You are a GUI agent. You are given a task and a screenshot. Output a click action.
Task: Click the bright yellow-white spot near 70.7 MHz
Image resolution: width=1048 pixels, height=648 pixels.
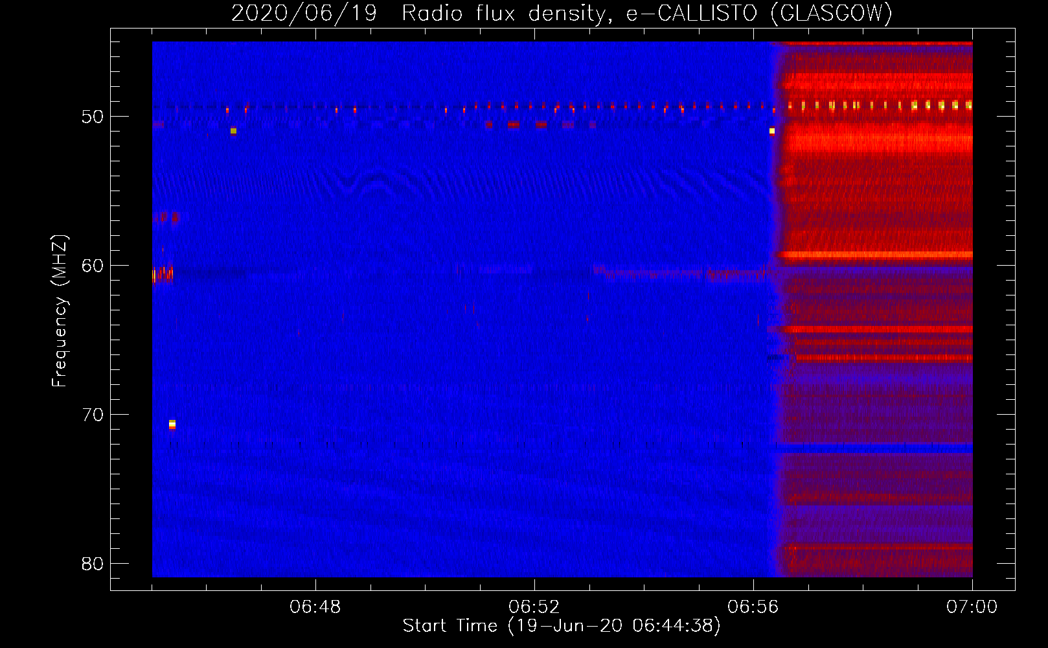(172, 424)
